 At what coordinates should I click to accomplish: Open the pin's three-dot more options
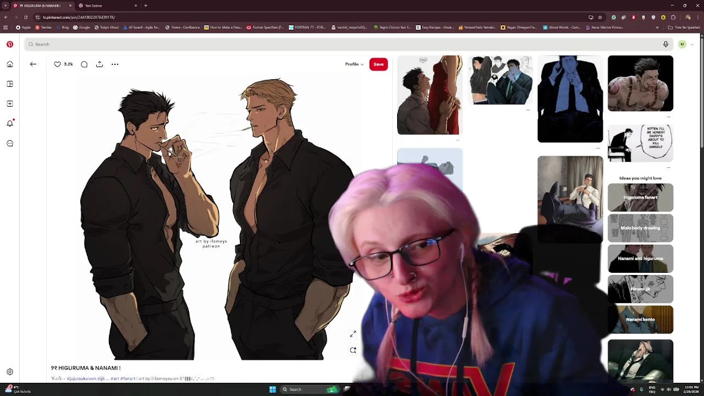(x=115, y=64)
